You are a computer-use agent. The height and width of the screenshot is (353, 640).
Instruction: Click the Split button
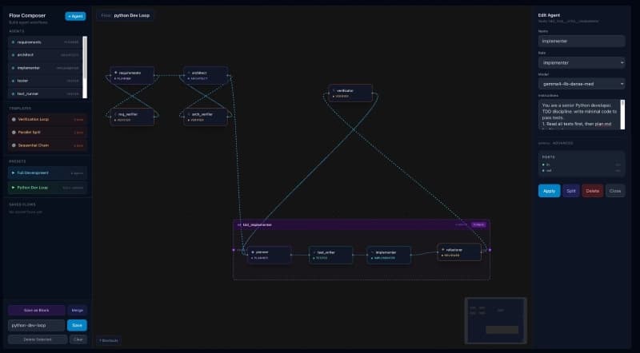click(x=571, y=191)
